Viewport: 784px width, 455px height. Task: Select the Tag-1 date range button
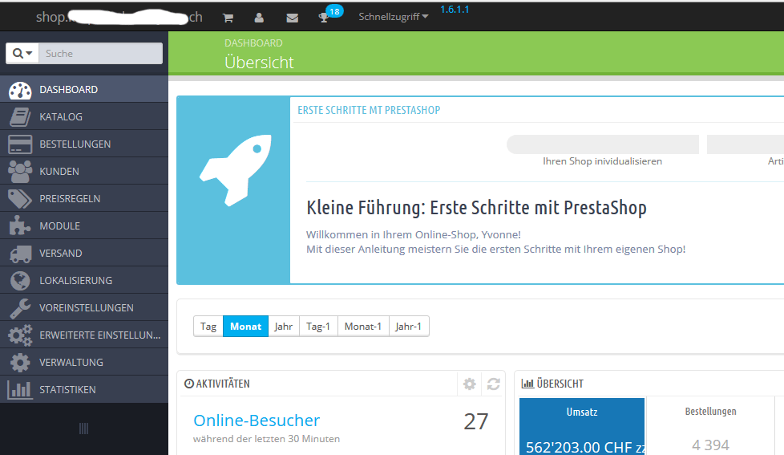click(x=318, y=327)
